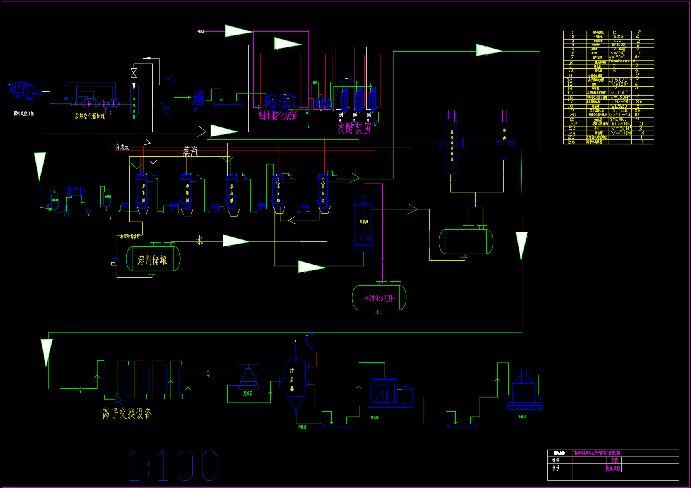Select the solvent storage tank (溶剂储罐)
Image resolution: width=691 pixels, height=488 pixels.
153,259
